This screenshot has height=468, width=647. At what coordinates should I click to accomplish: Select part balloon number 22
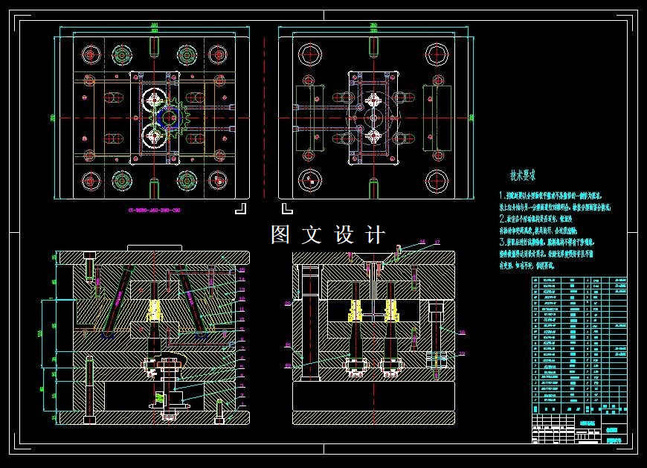point(288,304)
